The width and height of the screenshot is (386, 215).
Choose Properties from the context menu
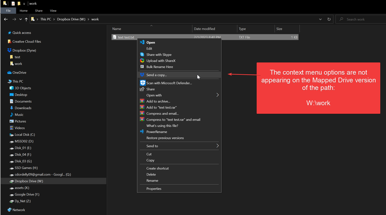tap(154, 188)
